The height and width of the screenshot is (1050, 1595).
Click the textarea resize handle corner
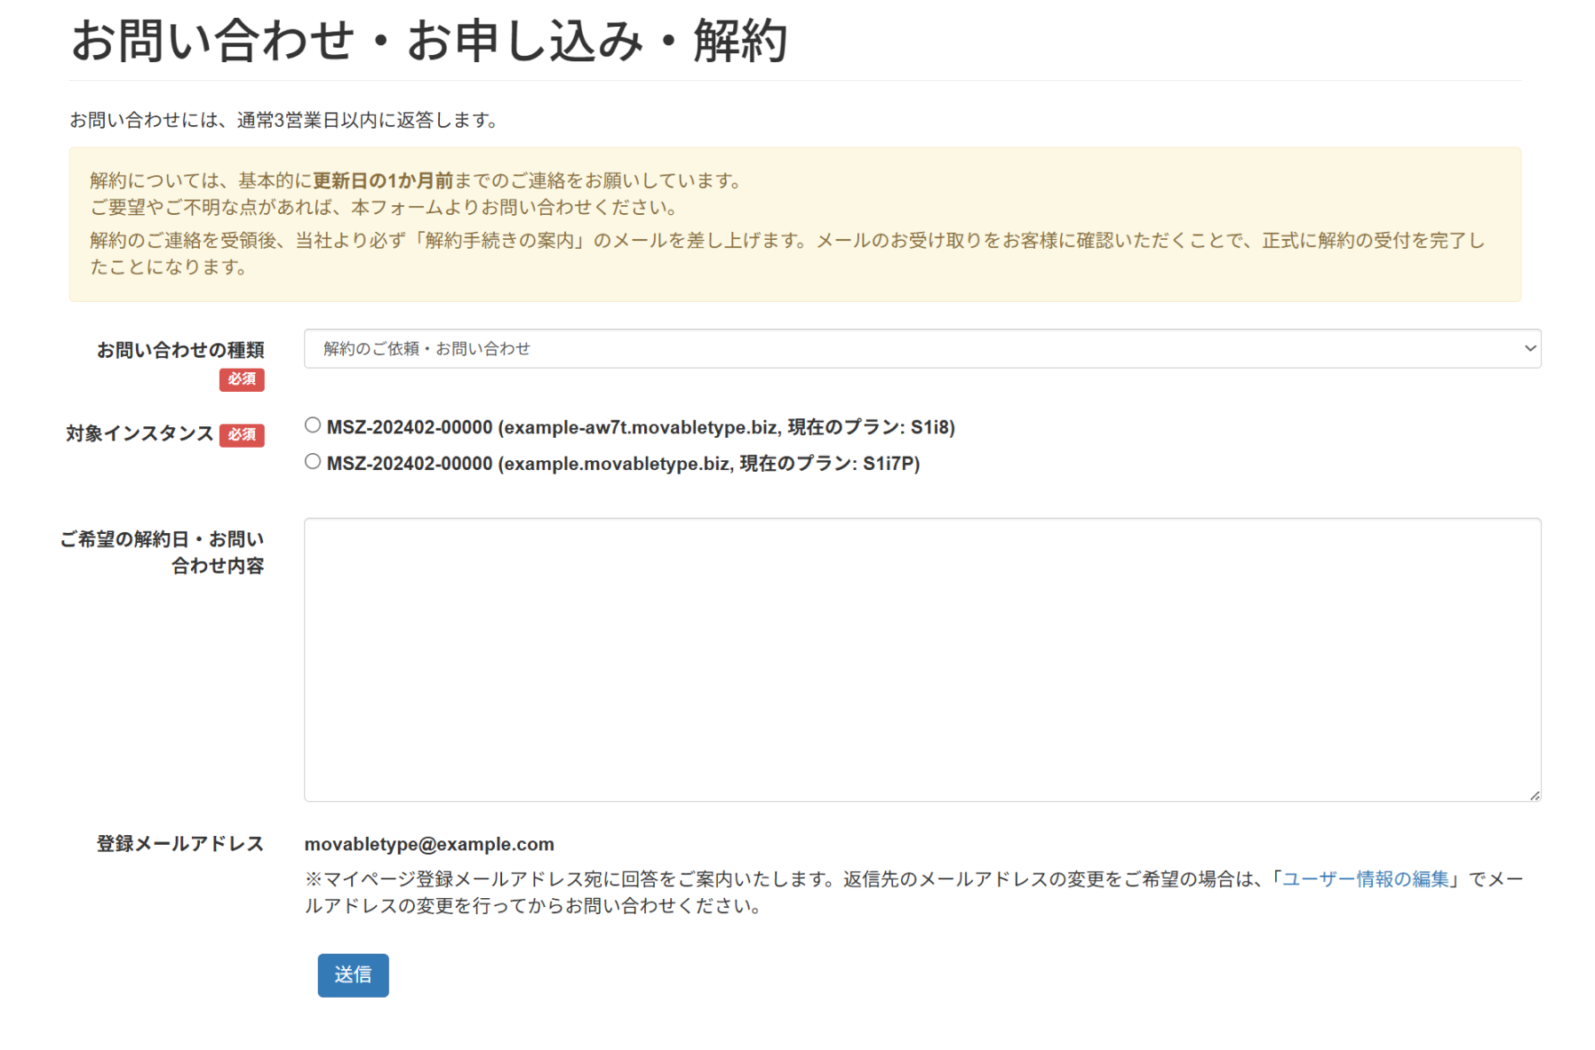tap(1535, 795)
